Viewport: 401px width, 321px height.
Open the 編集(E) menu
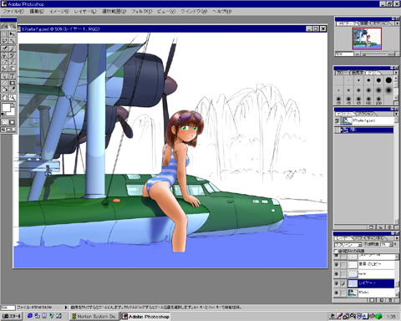[x=37, y=12]
